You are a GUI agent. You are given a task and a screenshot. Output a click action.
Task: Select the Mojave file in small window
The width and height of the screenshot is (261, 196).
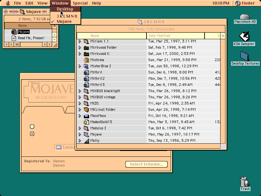pos(14,32)
